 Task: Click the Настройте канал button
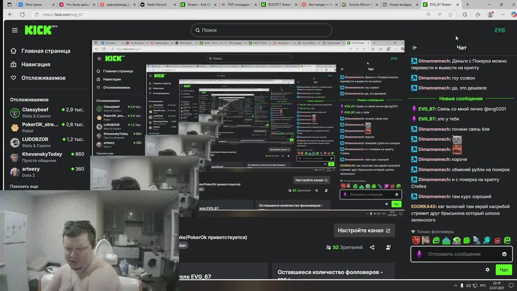364,230
